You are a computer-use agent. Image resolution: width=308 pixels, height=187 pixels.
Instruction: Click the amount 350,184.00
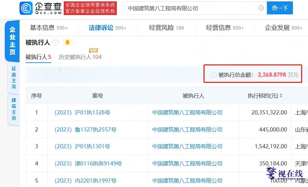[x=273, y=163]
